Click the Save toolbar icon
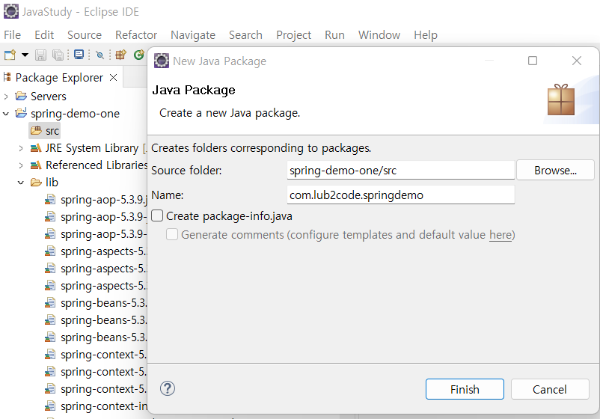This screenshot has width=600, height=419. [x=40, y=55]
